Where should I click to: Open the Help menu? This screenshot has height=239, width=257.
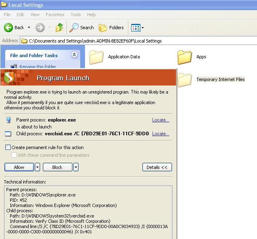[91, 15]
